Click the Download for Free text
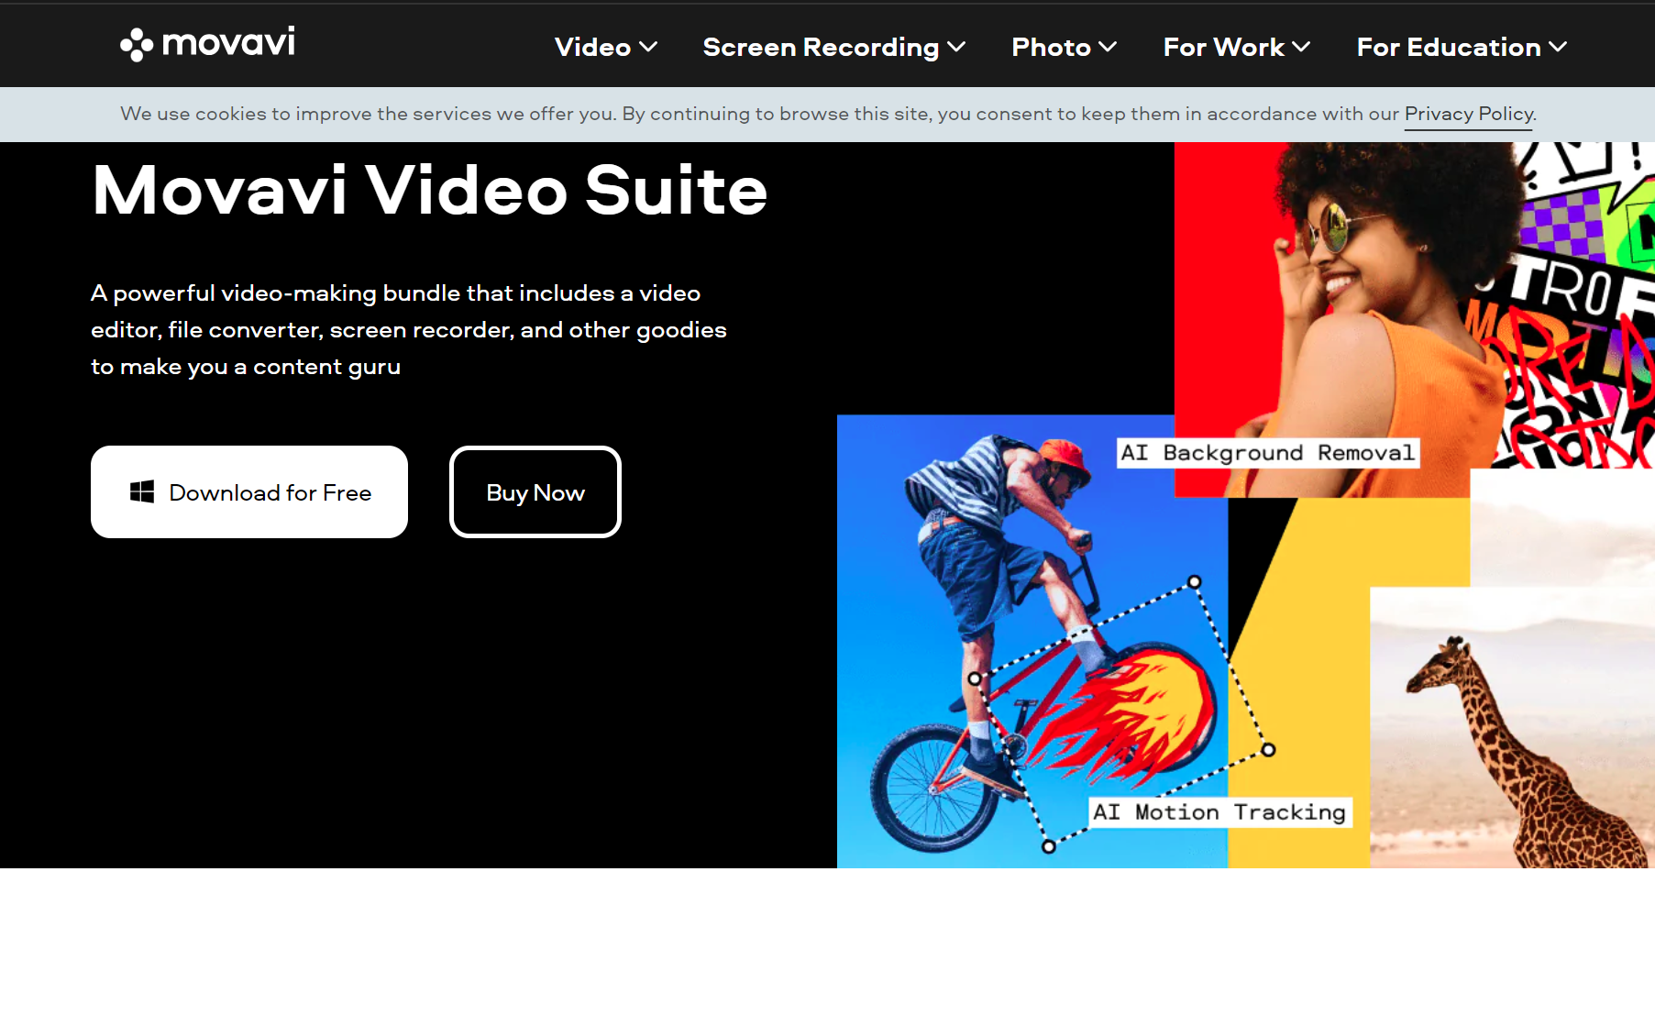 [x=270, y=493]
